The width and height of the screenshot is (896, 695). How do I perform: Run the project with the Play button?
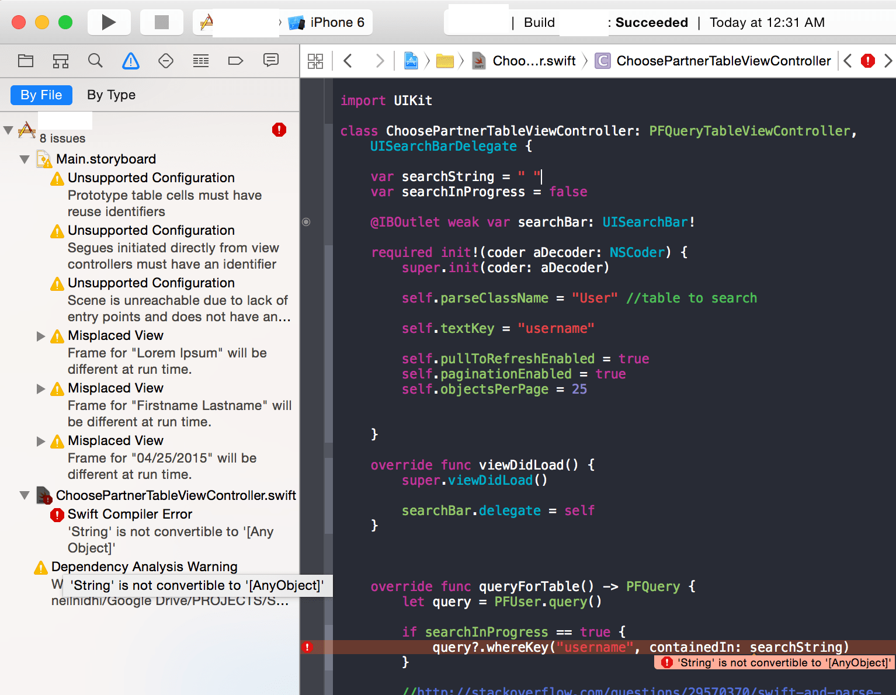click(x=108, y=22)
